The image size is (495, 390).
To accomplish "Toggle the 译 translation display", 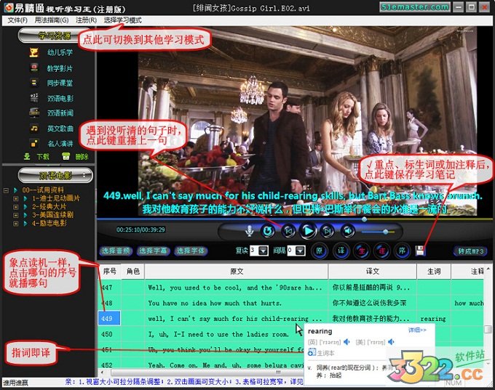I will pos(341,251).
